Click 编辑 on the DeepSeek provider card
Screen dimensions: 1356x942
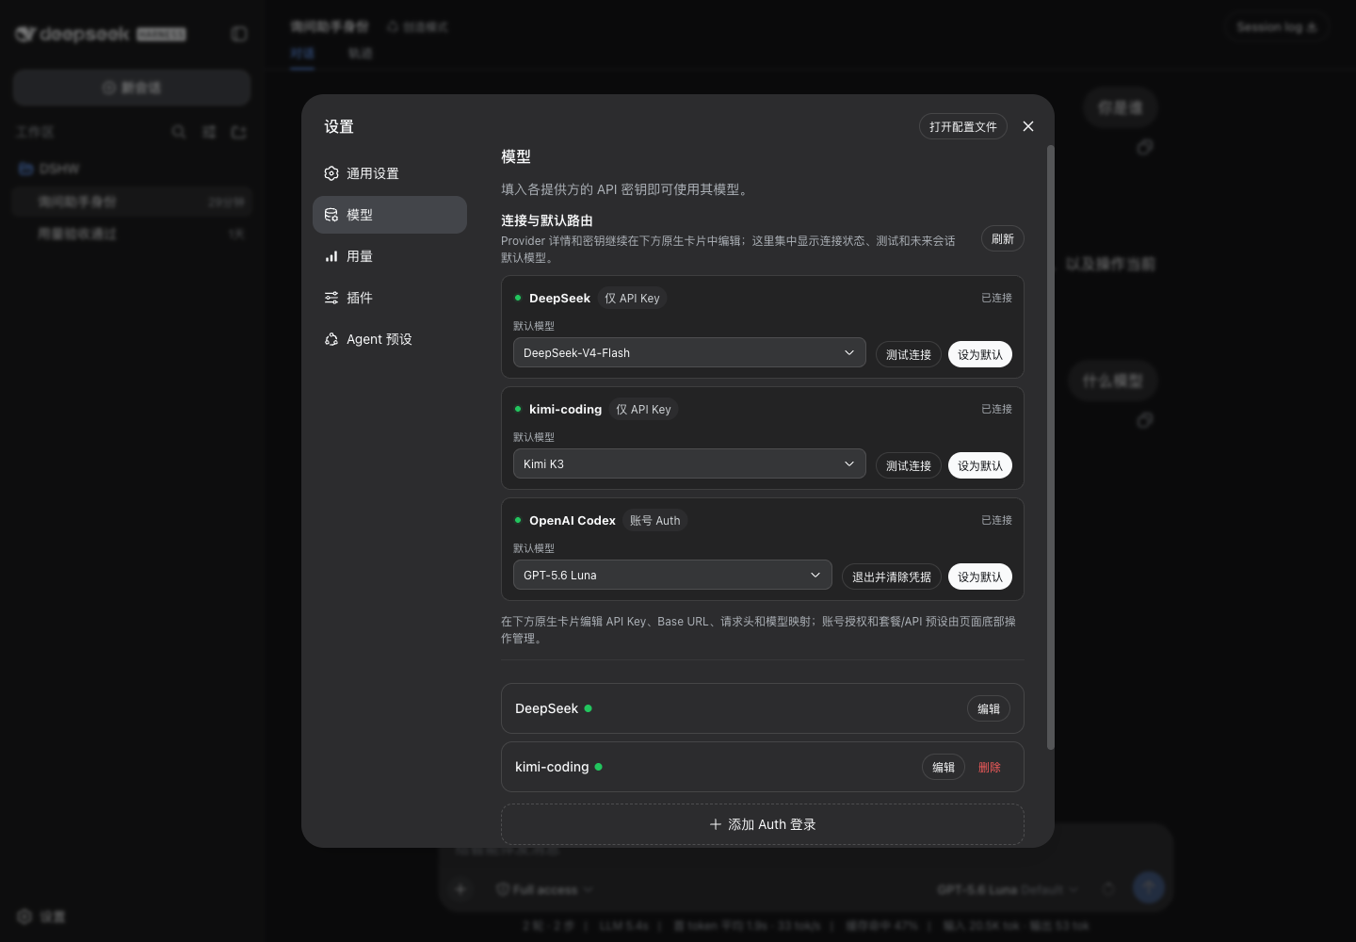pyautogui.click(x=989, y=708)
